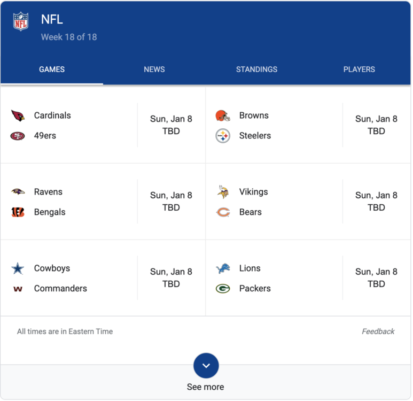
Task: Click the Minnesota Vikings logo
Action: [x=223, y=192]
